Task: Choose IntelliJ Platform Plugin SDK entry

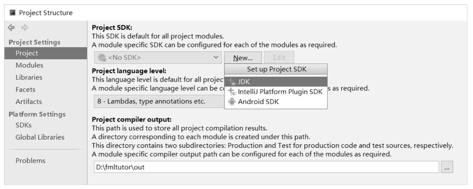Action: (x=280, y=91)
